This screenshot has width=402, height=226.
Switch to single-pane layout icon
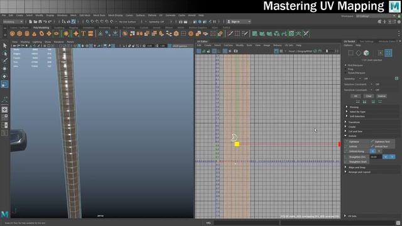(4, 110)
